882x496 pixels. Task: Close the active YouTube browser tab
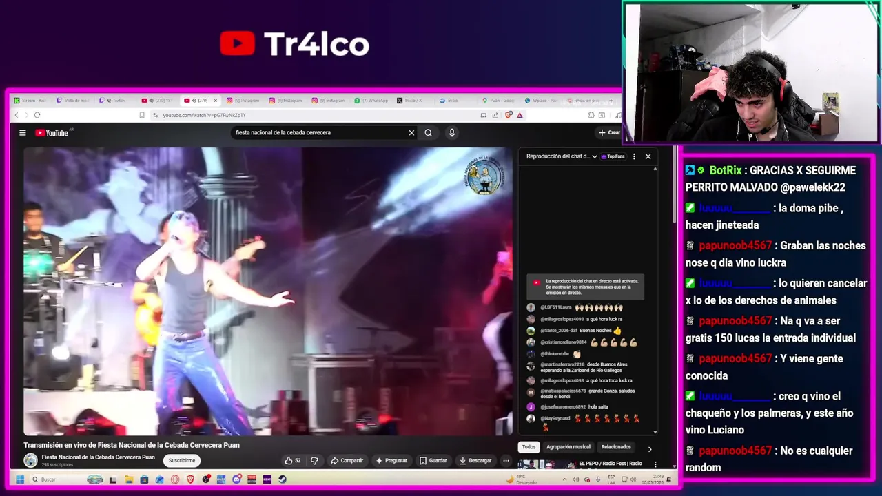(x=215, y=101)
